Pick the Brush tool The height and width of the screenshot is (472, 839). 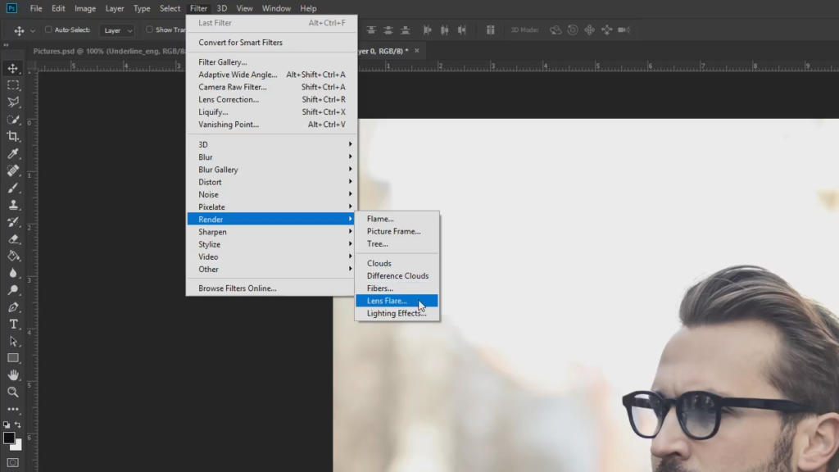pyautogui.click(x=13, y=188)
